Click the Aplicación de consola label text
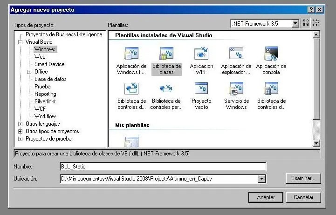The width and height of the screenshot is (336, 215). coord(271,69)
